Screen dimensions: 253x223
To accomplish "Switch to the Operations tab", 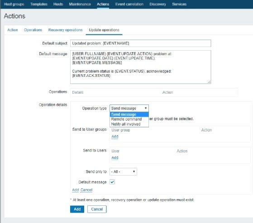I will click(x=33, y=30).
